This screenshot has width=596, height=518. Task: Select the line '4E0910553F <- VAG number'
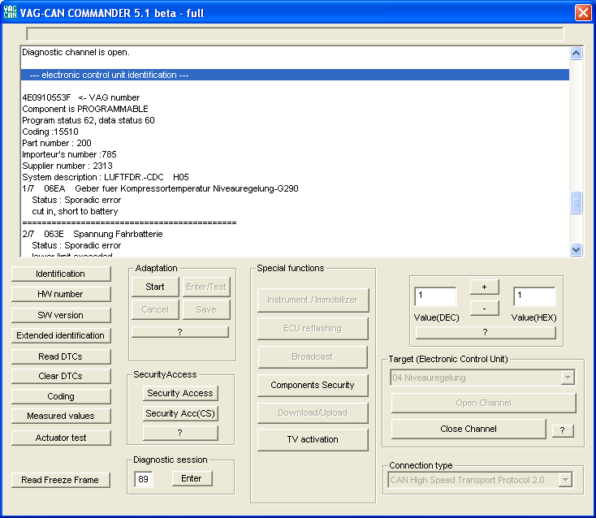tap(295, 97)
